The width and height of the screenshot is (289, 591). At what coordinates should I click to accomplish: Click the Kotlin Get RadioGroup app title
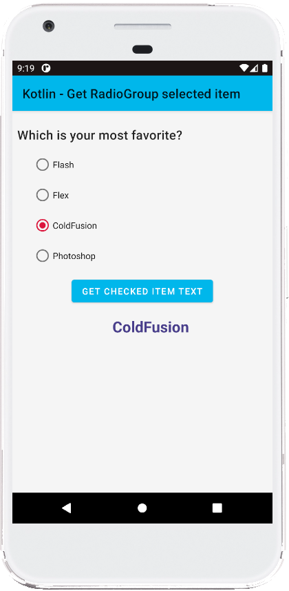(131, 94)
